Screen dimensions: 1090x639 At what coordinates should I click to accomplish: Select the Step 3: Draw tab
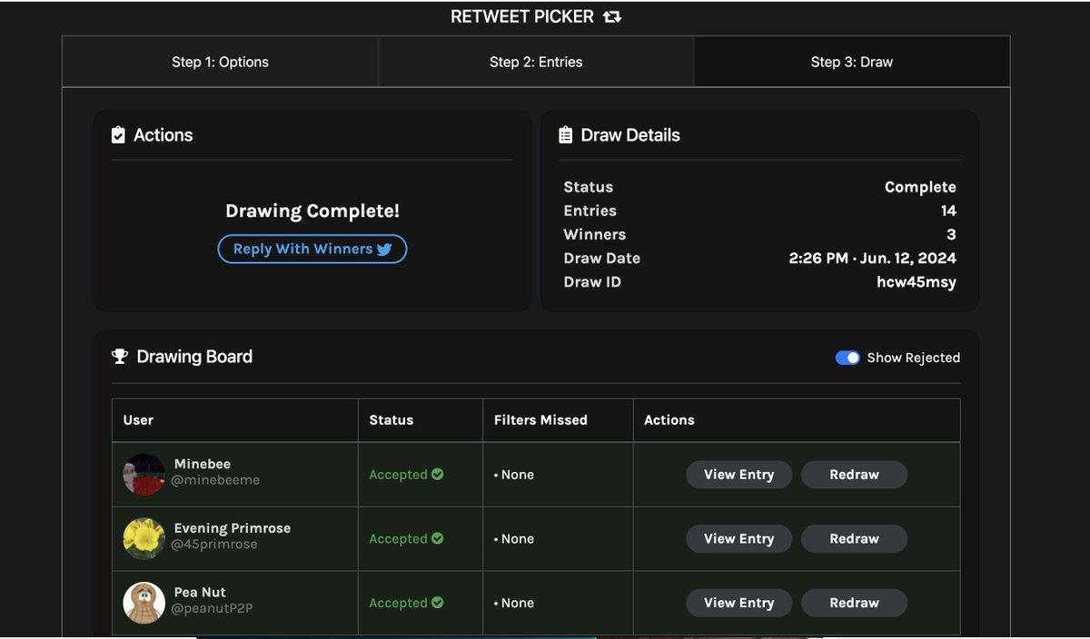pyautogui.click(x=852, y=62)
